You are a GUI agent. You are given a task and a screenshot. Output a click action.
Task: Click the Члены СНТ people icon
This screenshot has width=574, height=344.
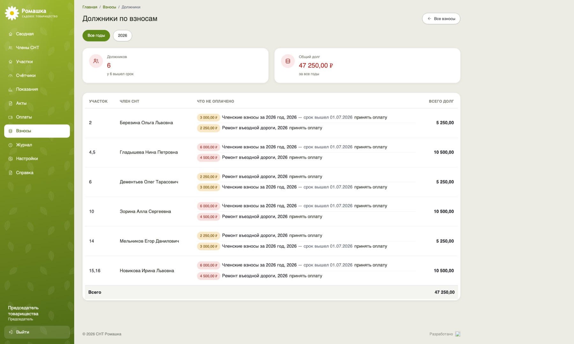pos(11,48)
